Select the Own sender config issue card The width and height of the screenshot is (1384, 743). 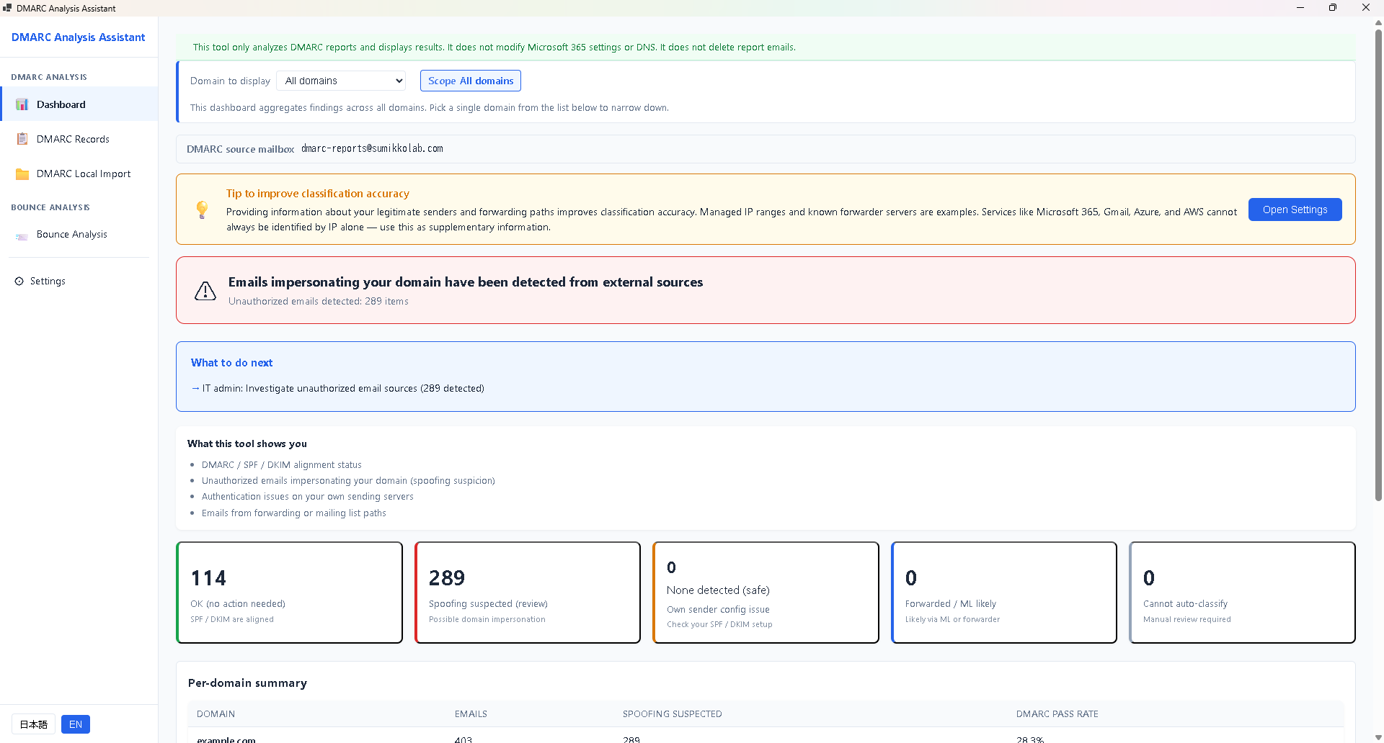pyautogui.click(x=766, y=593)
